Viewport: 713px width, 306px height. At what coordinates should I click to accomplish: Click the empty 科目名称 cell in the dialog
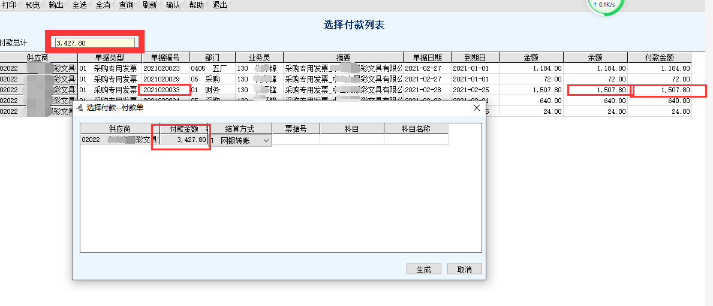416,140
